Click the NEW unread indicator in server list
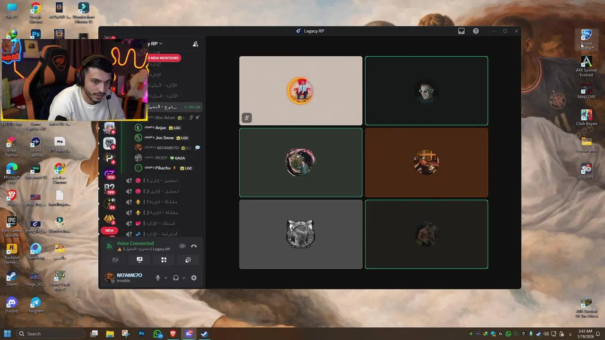The height and width of the screenshot is (340, 605). click(x=109, y=230)
